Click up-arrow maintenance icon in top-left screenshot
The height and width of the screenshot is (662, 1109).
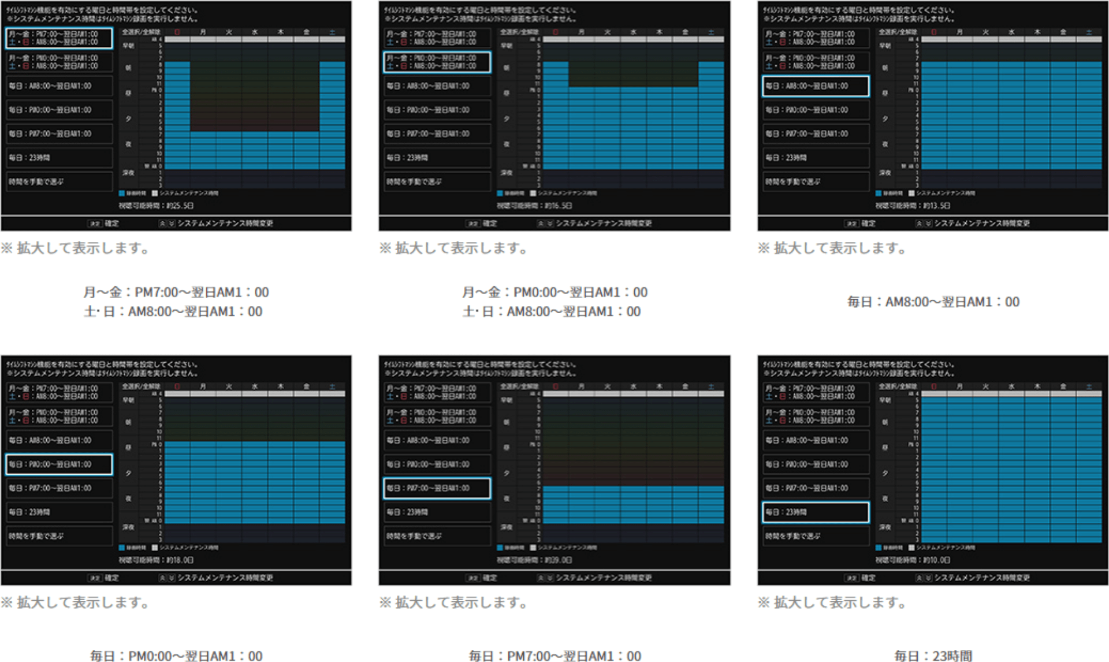(x=163, y=224)
